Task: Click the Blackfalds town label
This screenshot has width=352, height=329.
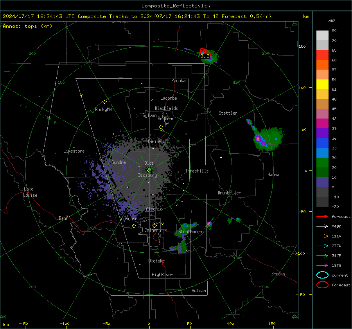Action: click(x=166, y=108)
